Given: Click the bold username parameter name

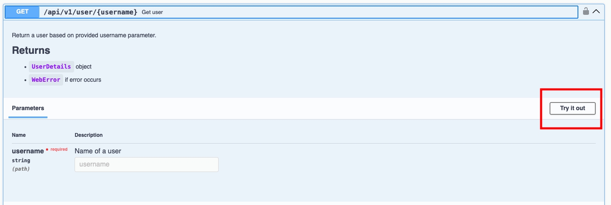Looking at the screenshot, I should pos(28,151).
